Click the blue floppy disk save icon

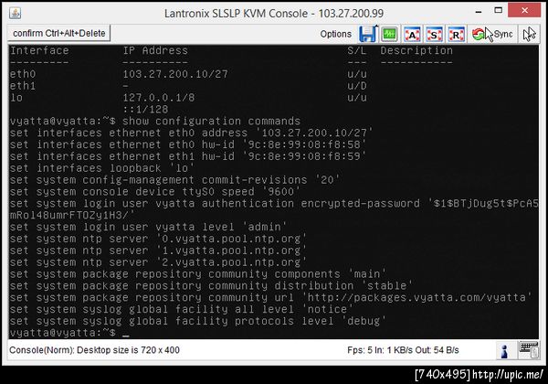[x=368, y=34]
